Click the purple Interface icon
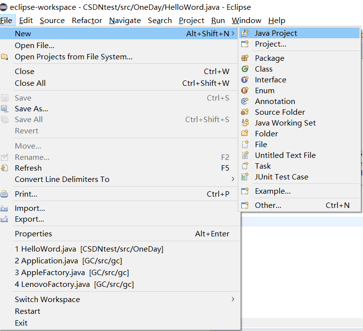Screen dimensions: 363x331 click(x=245, y=80)
